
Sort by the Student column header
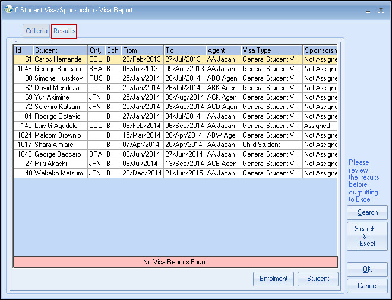(60, 50)
